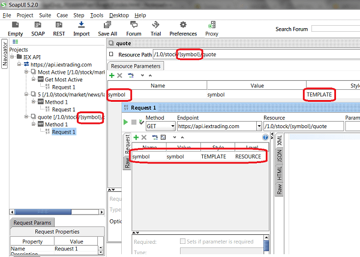The height and width of the screenshot is (257, 360).
Task: Open the Case menu
Action: (x=62, y=16)
